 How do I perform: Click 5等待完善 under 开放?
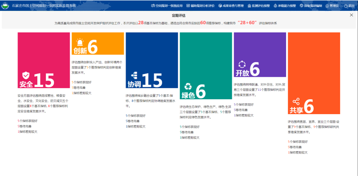pyautogui.click(x=240, y=110)
